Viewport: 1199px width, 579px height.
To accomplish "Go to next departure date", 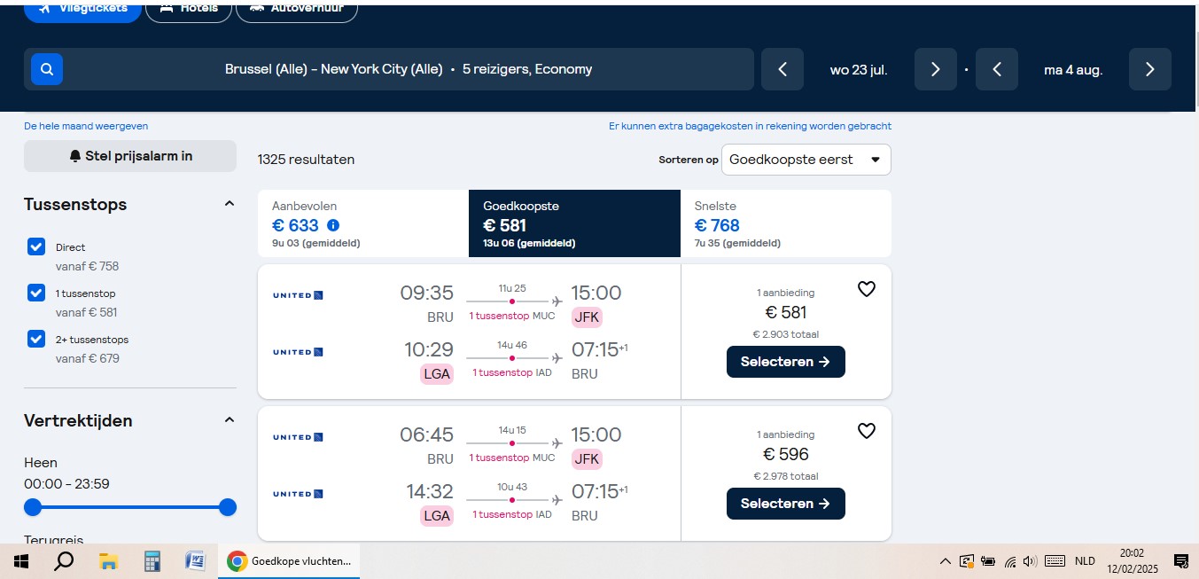I will [x=936, y=69].
